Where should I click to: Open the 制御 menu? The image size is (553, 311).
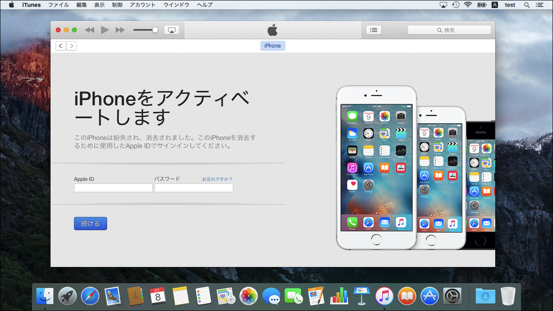(117, 5)
